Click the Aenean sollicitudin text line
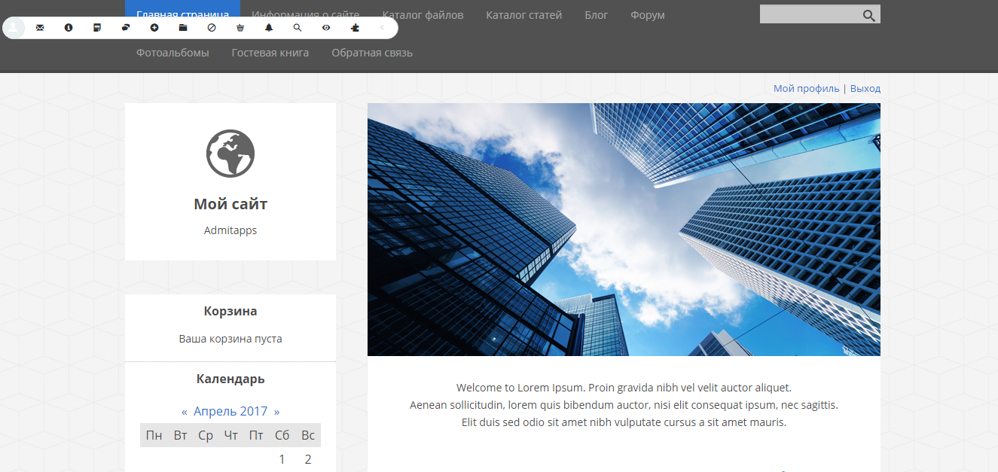 (624, 405)
